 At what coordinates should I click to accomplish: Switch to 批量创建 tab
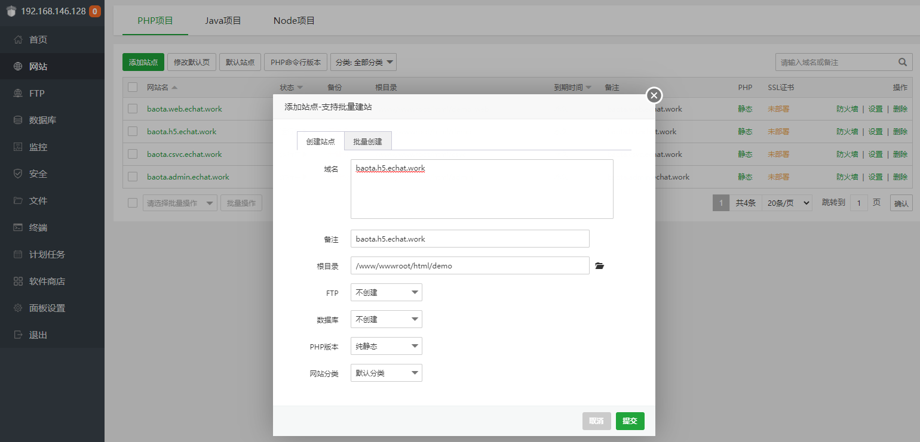click(x=368, y=141)
